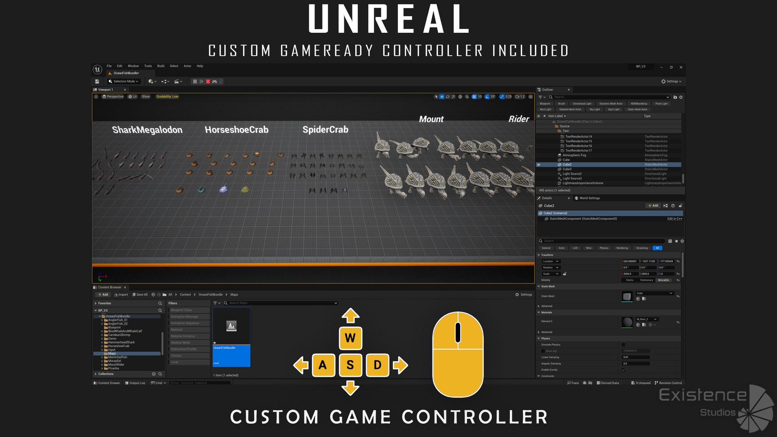This screenshot has width=777, height=437.
Task: Open the File menu
Action: click(x=109, y=66)
